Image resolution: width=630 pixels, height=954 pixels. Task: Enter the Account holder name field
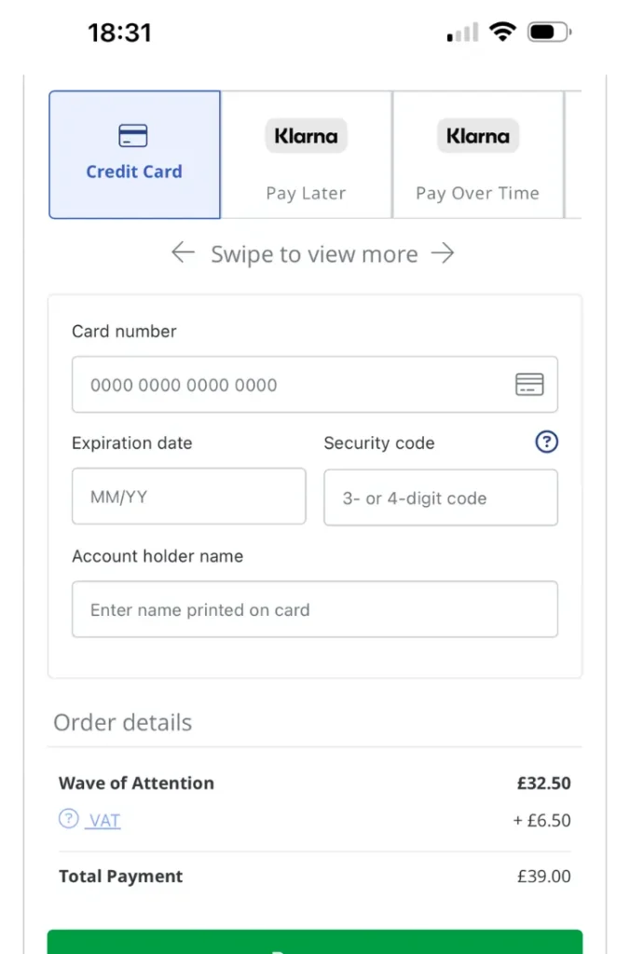click(314, 610)
